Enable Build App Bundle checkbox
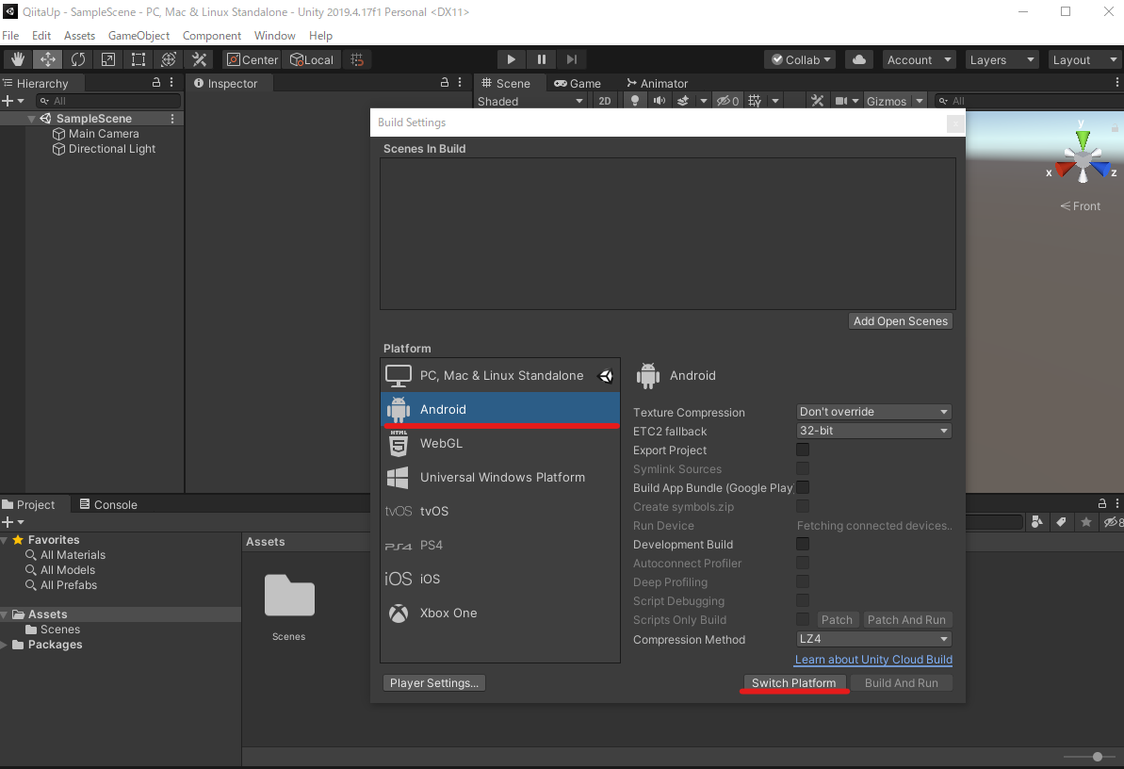 tap(803, 487)
